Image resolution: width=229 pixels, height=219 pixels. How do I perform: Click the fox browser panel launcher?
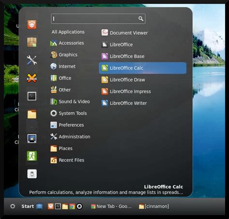[x=51, y=206]
